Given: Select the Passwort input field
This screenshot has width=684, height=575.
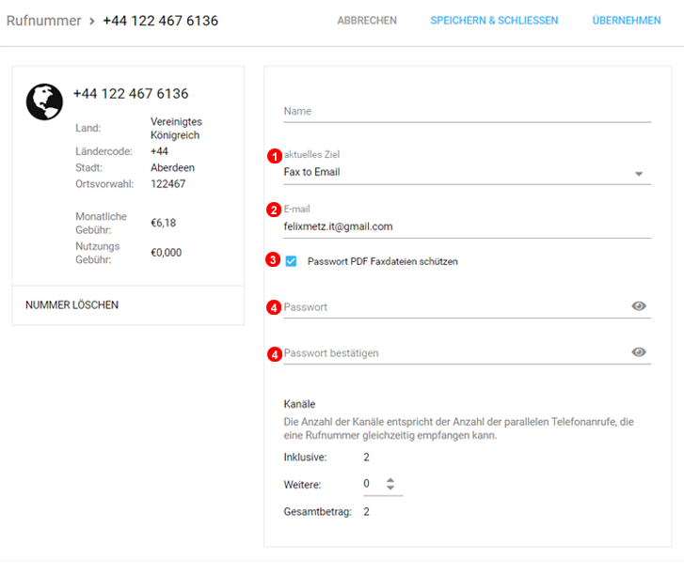Looking at the screenshot, I should [452, 307].
